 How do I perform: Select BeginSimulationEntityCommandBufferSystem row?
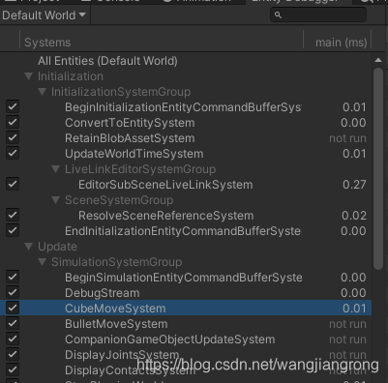(186, 278)
